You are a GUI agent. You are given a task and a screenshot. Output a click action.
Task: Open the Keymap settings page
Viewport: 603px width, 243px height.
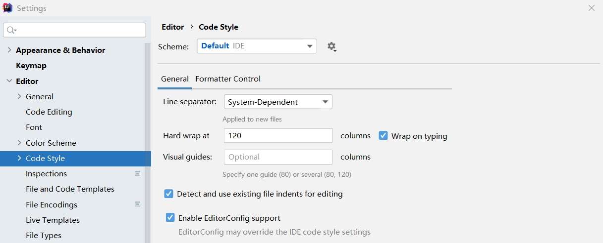(31, 66)
